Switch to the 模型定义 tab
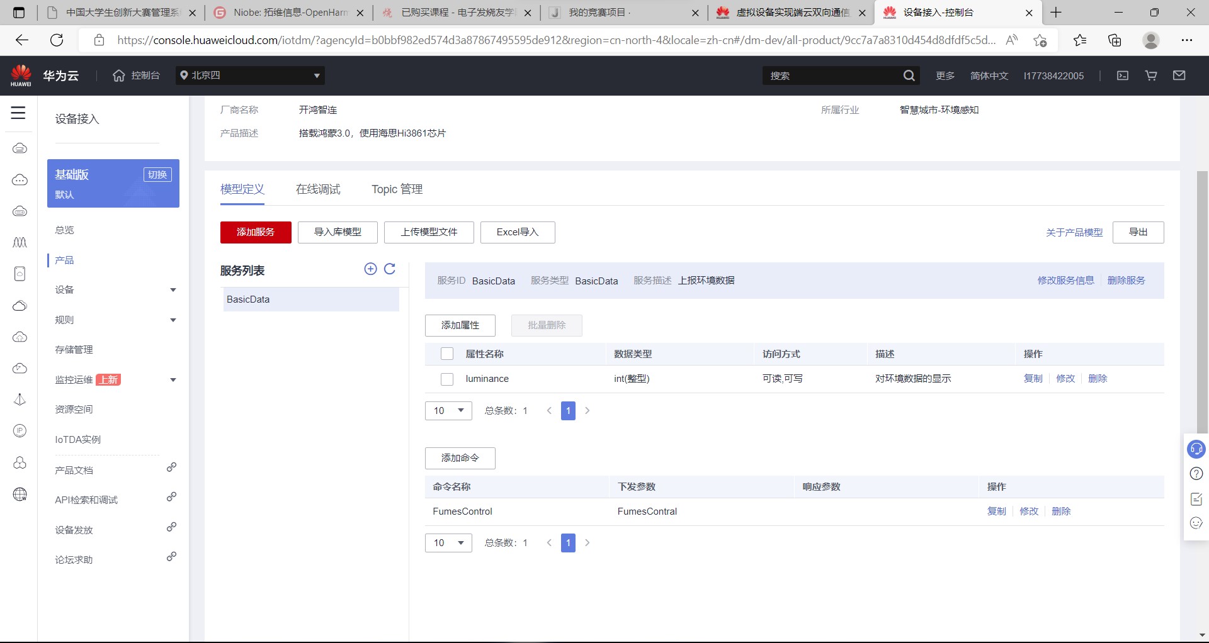 coord(242,189)
